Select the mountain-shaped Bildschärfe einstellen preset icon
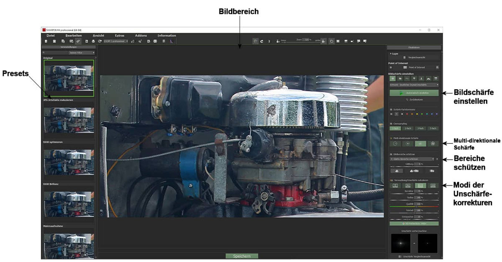Viewport: 502px width, 262px height. [428, 78]
